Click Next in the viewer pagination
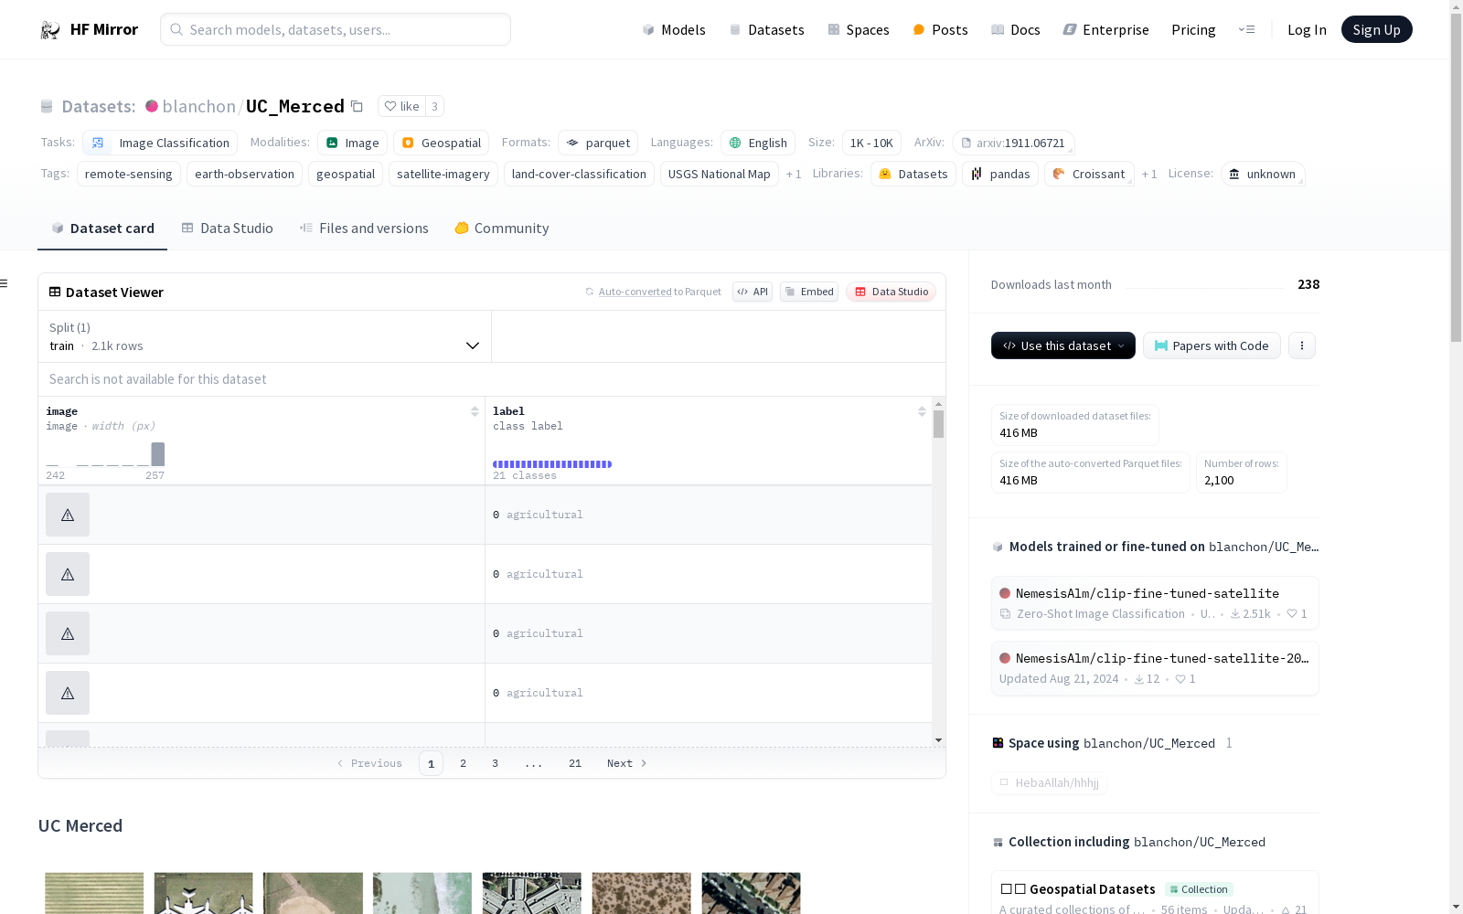The height and width of the screenshot is (914, 1463). pyautogui.click(x=627, y=763)
